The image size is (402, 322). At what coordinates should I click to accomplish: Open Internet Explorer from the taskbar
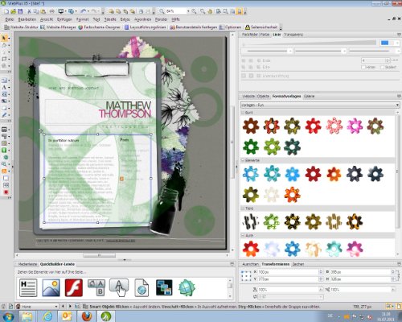point(47,316)
